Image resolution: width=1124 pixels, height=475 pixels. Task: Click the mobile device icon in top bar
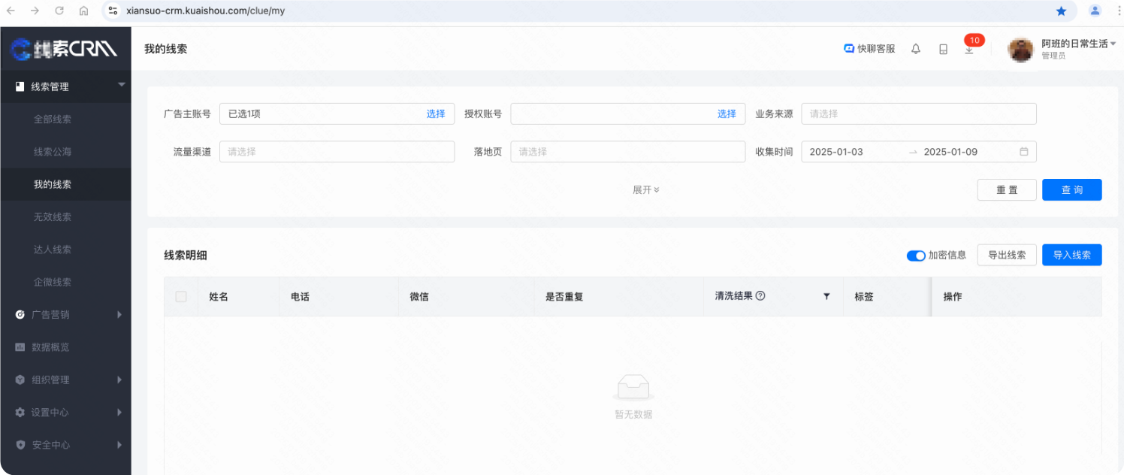(943, 47)
